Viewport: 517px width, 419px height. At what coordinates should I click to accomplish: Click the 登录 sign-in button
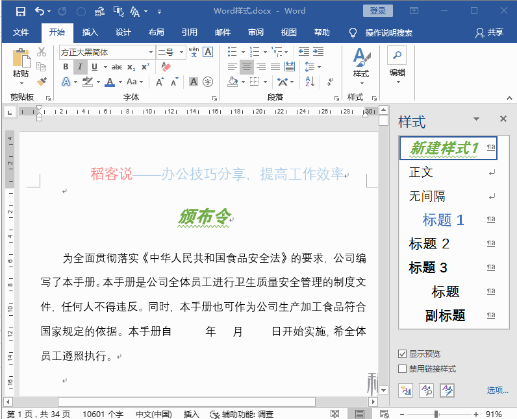point(377,11)
